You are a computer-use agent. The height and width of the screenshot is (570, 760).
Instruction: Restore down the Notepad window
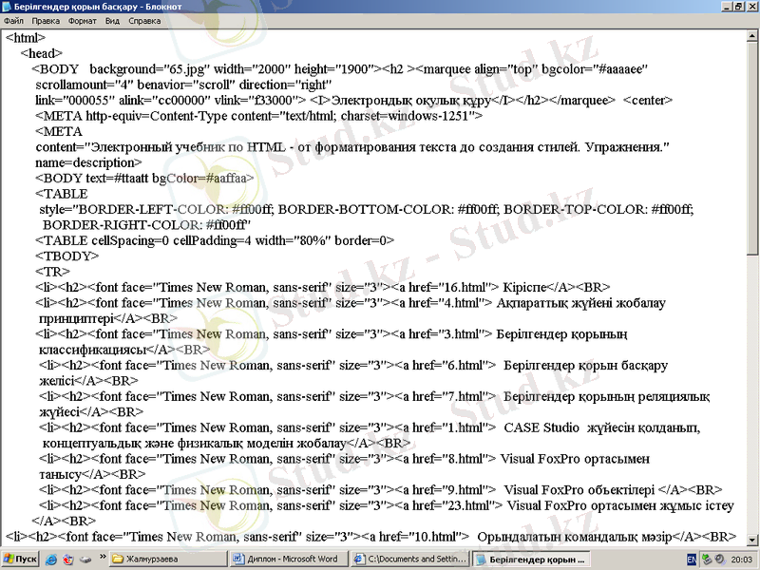(x=737, y=7)
